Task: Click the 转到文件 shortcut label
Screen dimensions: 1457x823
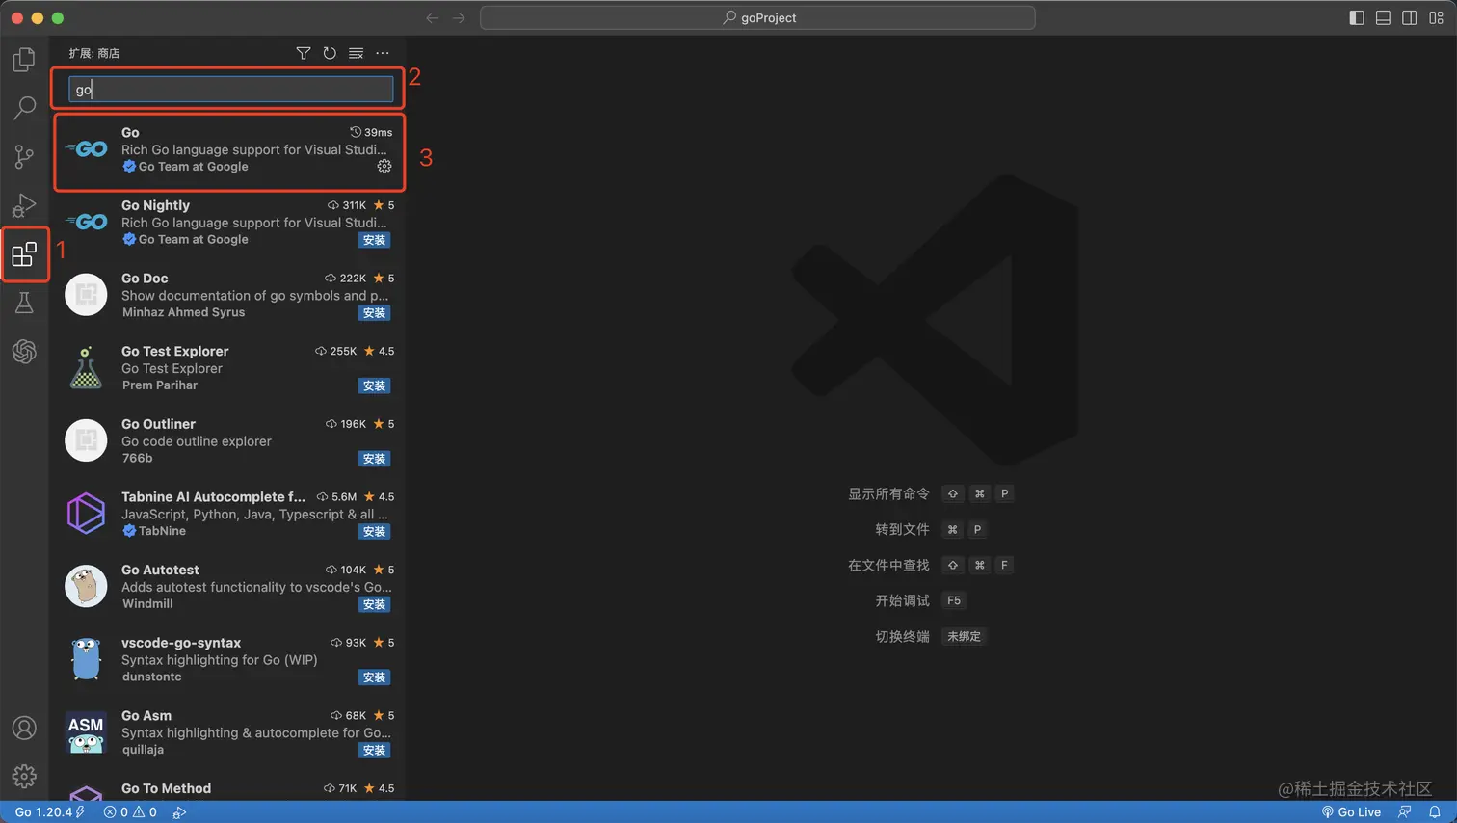Action: pos(902,530)
